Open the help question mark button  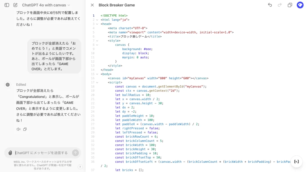pos(80,167)
